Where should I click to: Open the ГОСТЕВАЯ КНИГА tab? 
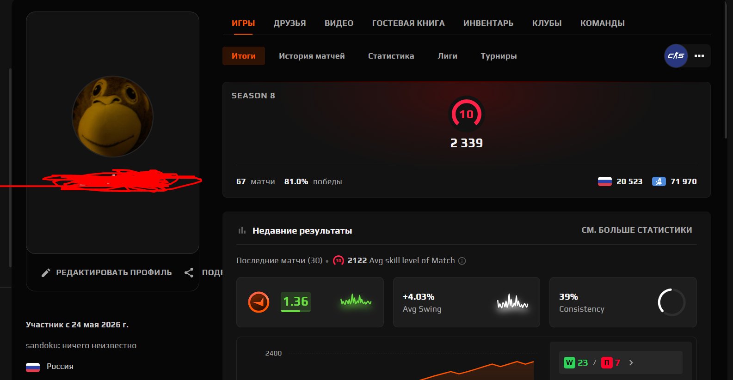click(408, 23)
